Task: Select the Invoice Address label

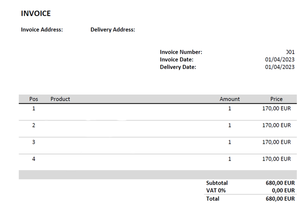Action: [42, 30]
